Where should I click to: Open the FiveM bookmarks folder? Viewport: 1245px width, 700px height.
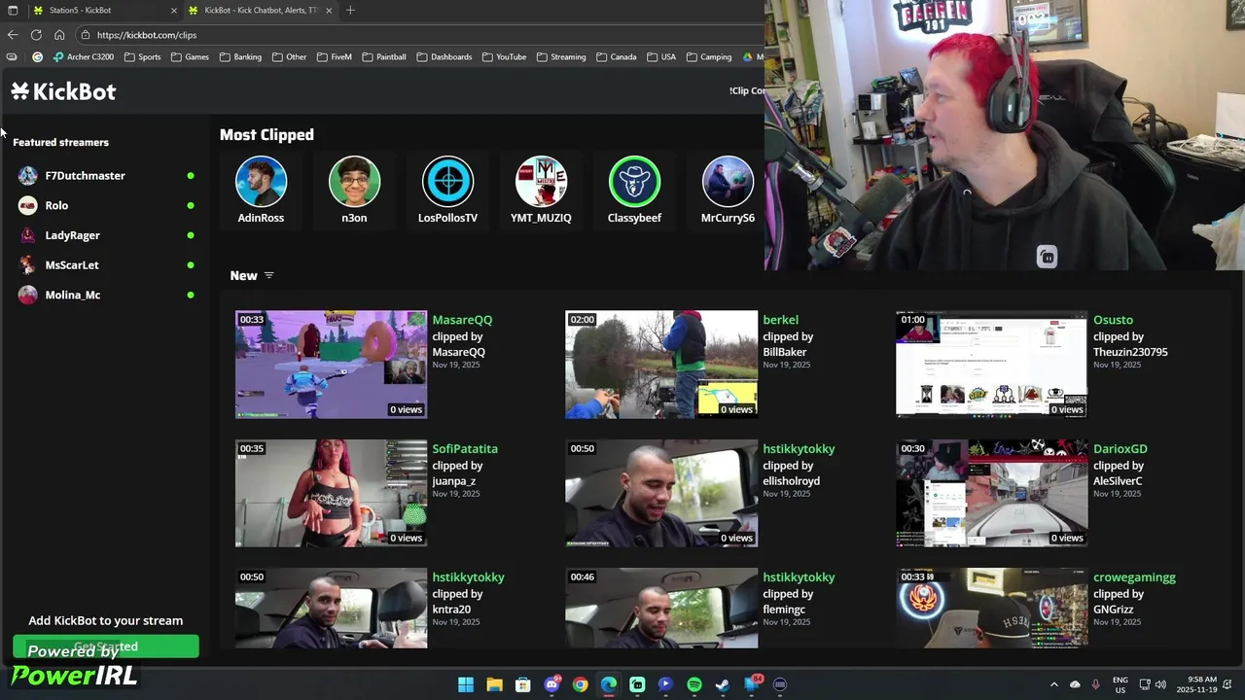[x=334, y=57]
